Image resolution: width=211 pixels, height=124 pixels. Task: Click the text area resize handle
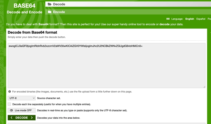click(x=204, y=87)
